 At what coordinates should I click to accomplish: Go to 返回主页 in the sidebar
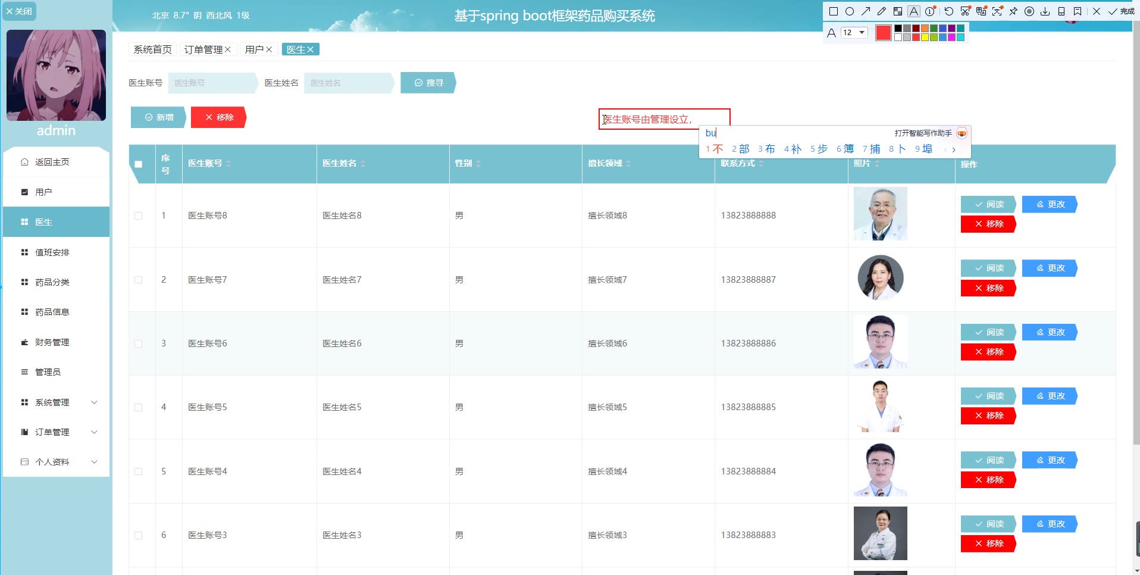tap(56, 162)
